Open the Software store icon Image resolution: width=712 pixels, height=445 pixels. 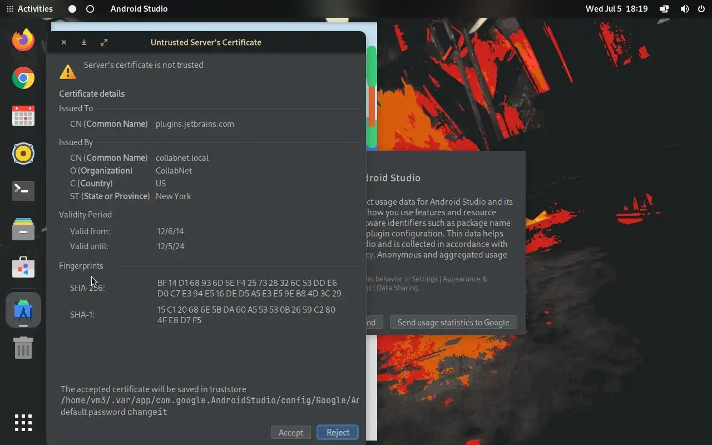(x=23, y=267)
